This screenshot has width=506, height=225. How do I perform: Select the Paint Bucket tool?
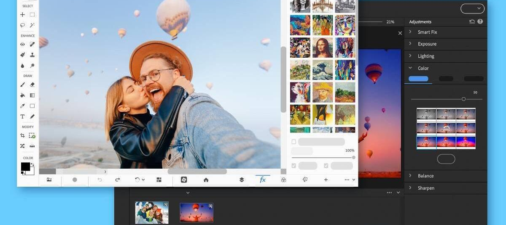tap(23, 95)
